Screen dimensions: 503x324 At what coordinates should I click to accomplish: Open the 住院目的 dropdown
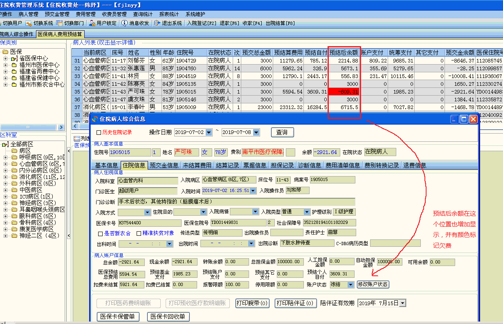coord(203,212)
